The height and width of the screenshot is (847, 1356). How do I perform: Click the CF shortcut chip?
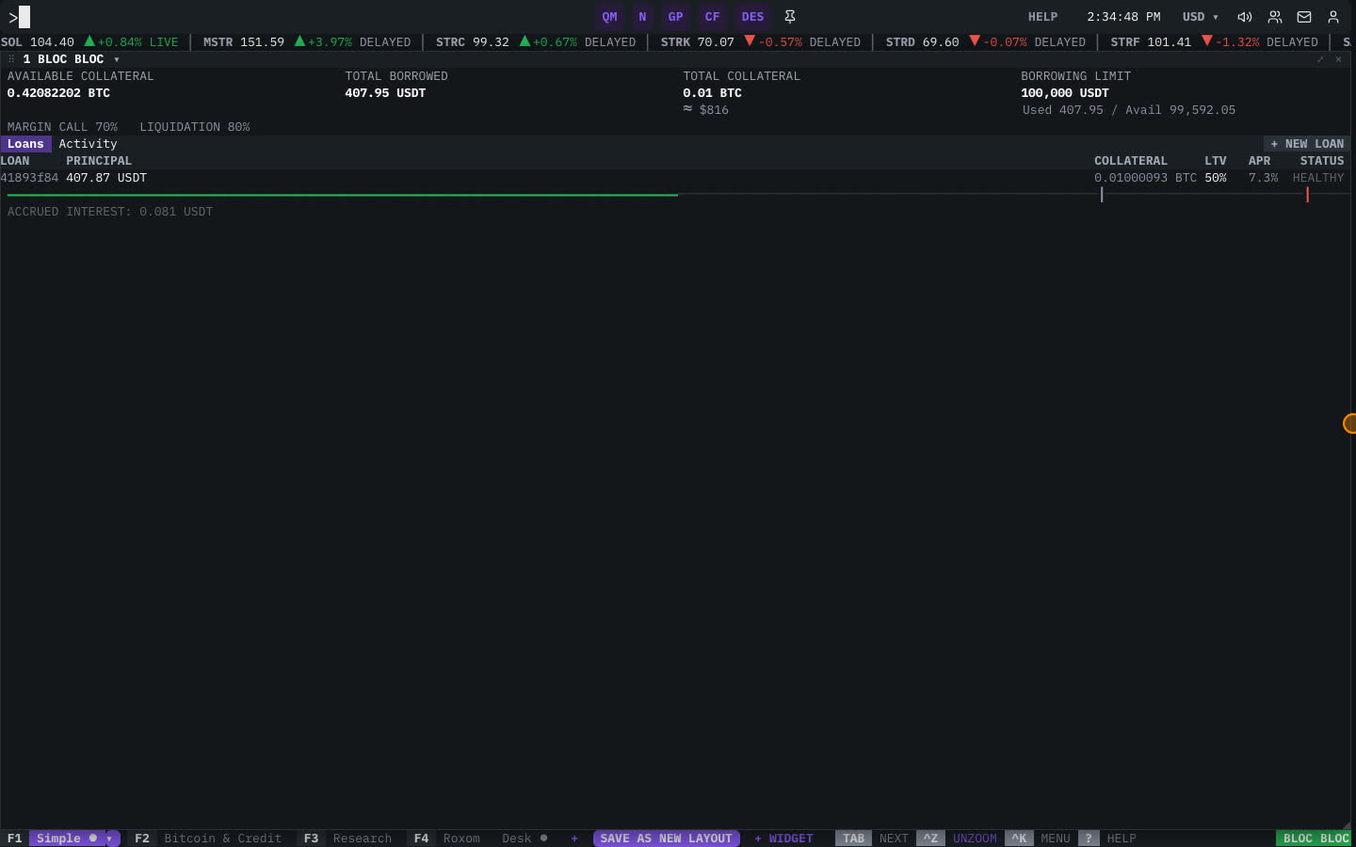(712, 17)
